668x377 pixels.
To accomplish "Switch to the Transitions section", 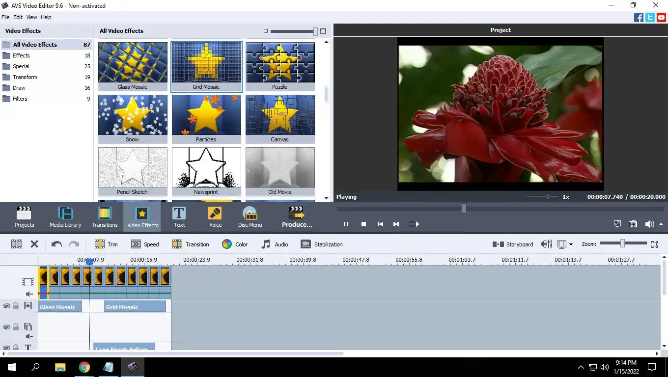I will (x=105, y=217).
